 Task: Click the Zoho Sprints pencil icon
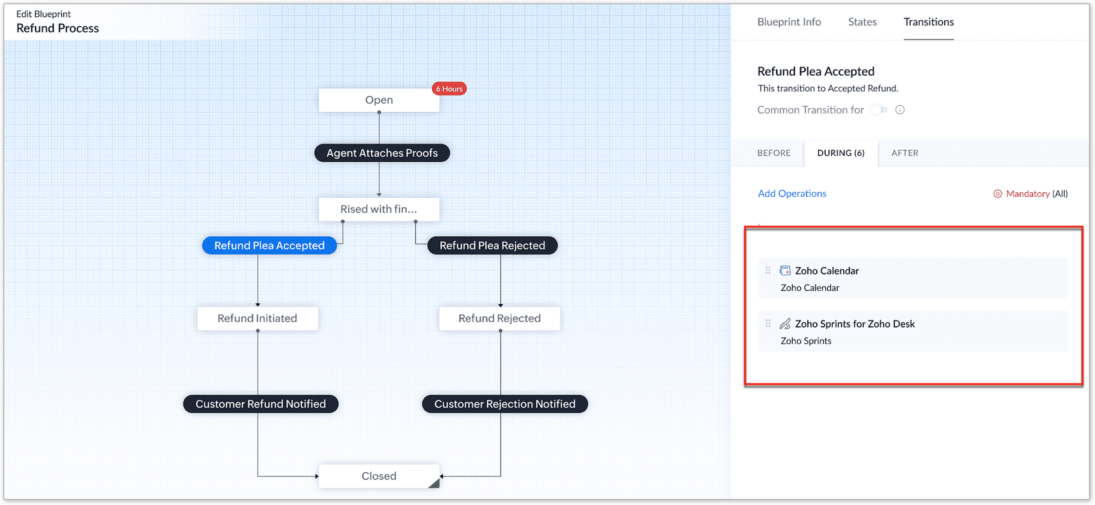(785, 323)
